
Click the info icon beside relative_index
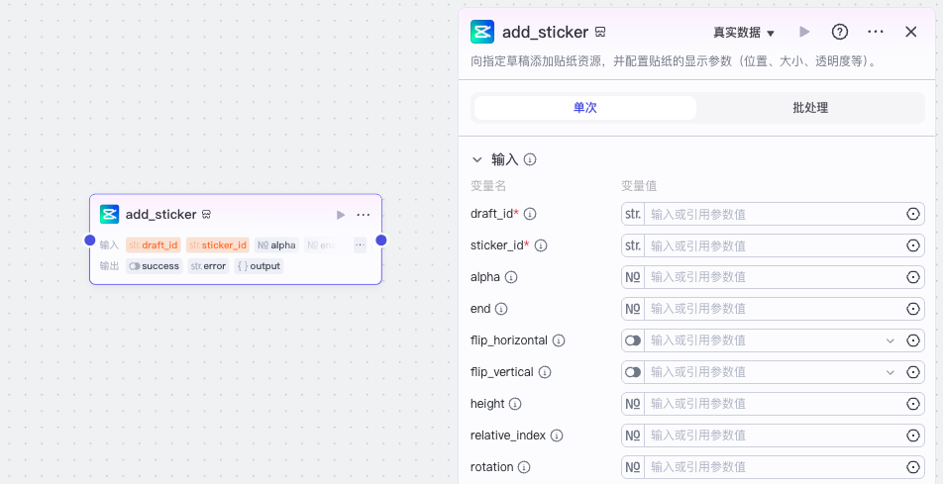click(x=557, y=436)
